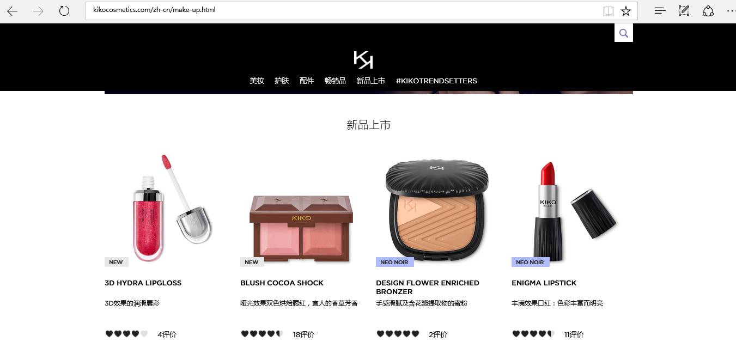Click the browser forward arrow

[x=38, y=11]
